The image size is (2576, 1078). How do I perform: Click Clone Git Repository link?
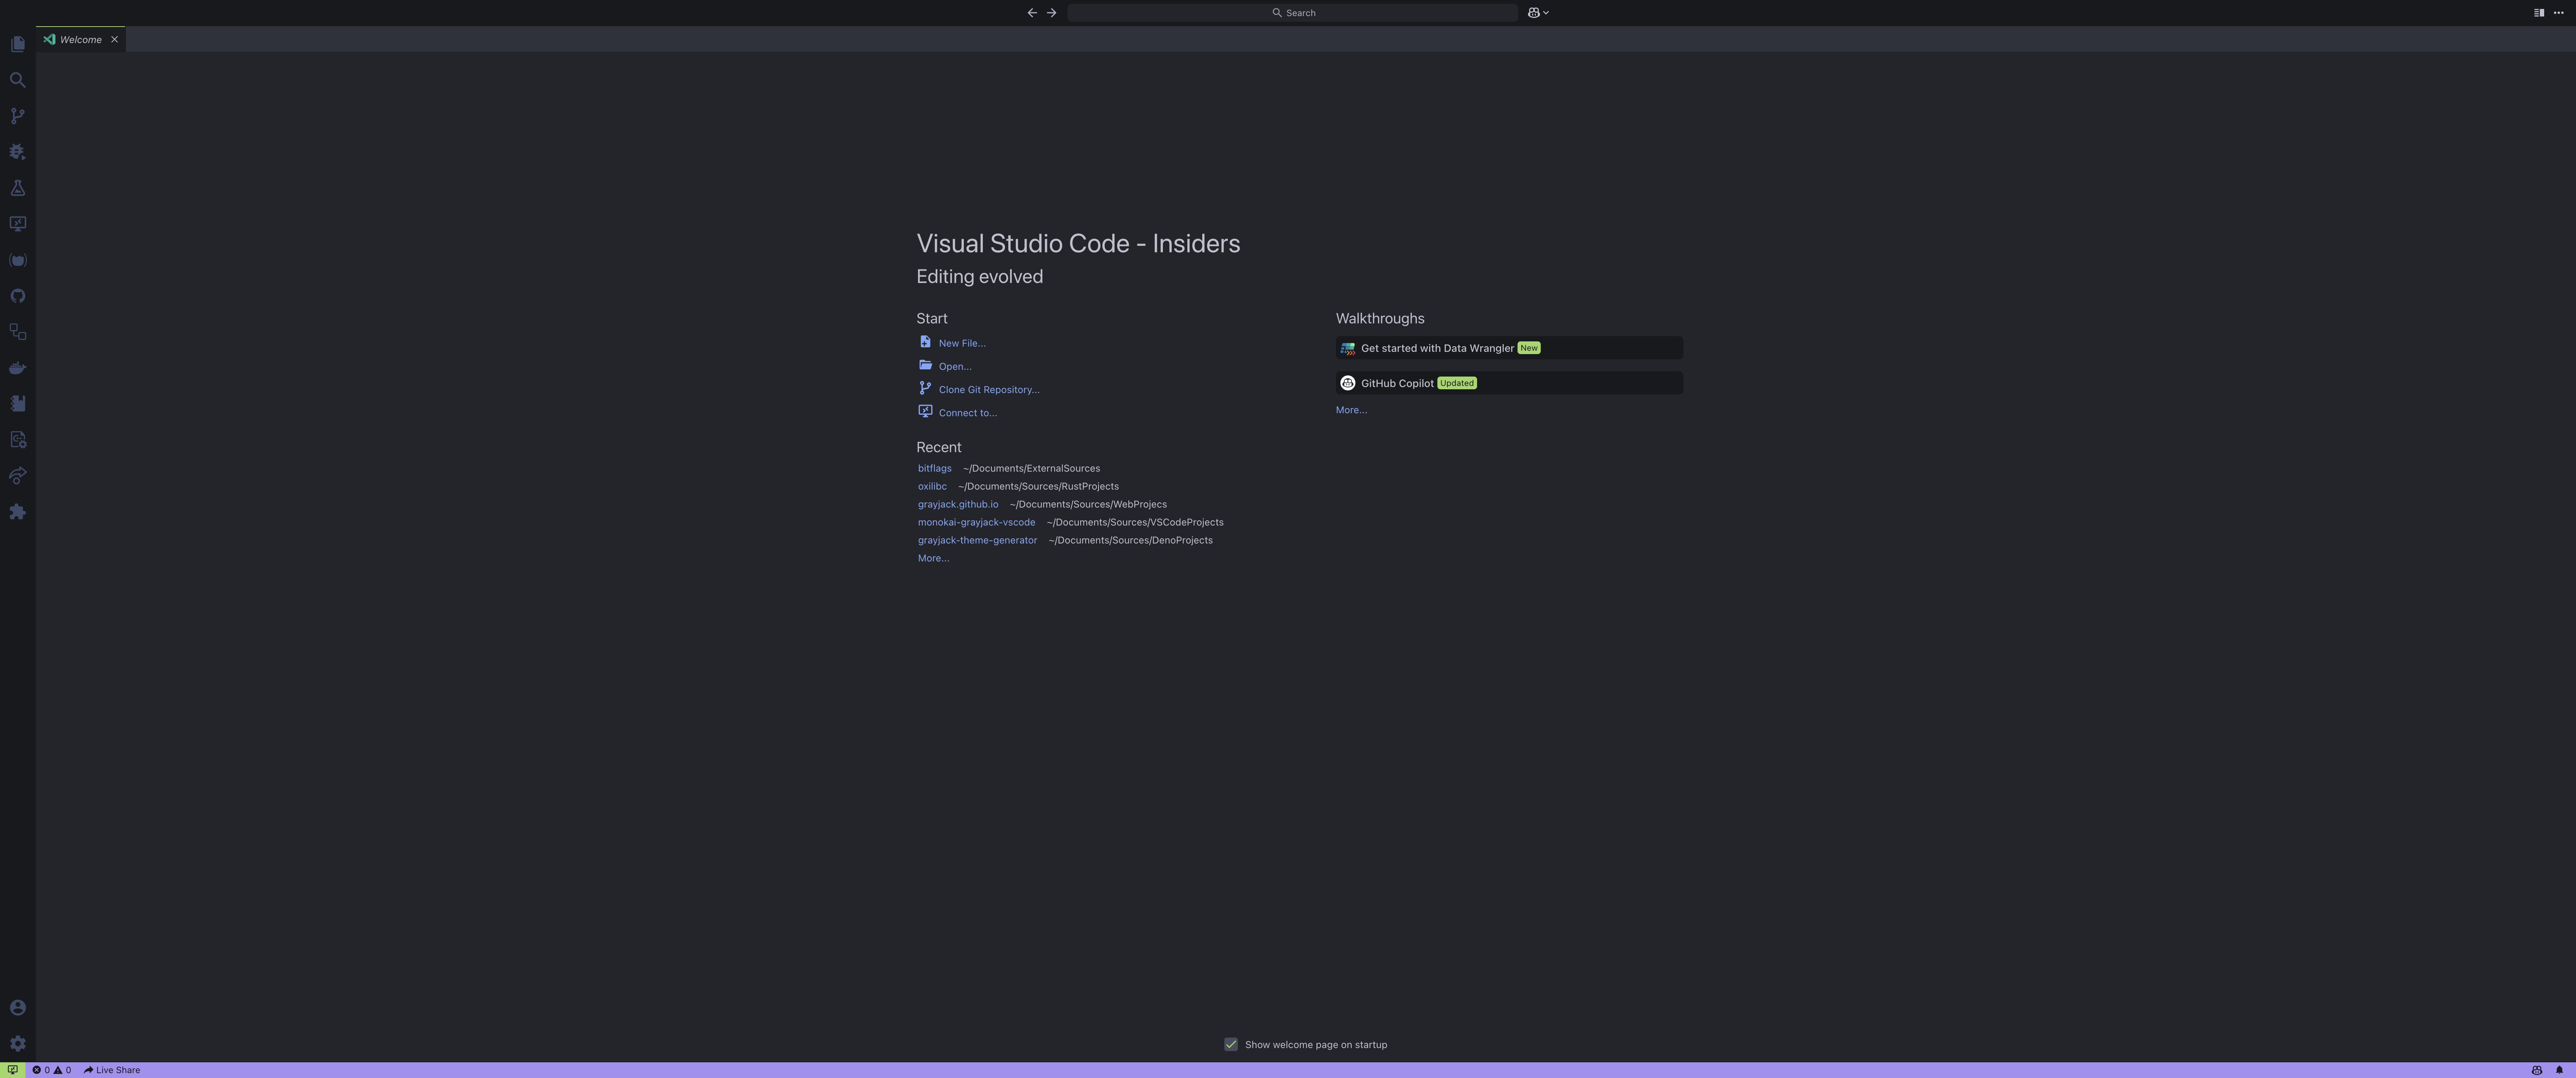(988, 390)
